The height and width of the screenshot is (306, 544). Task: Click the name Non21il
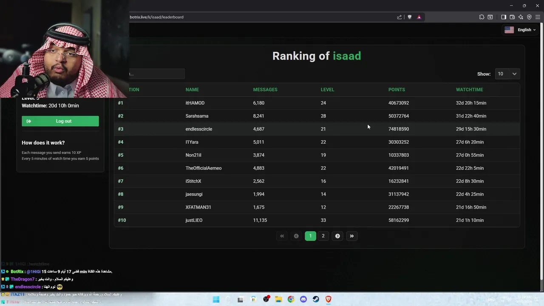[193, 155]
